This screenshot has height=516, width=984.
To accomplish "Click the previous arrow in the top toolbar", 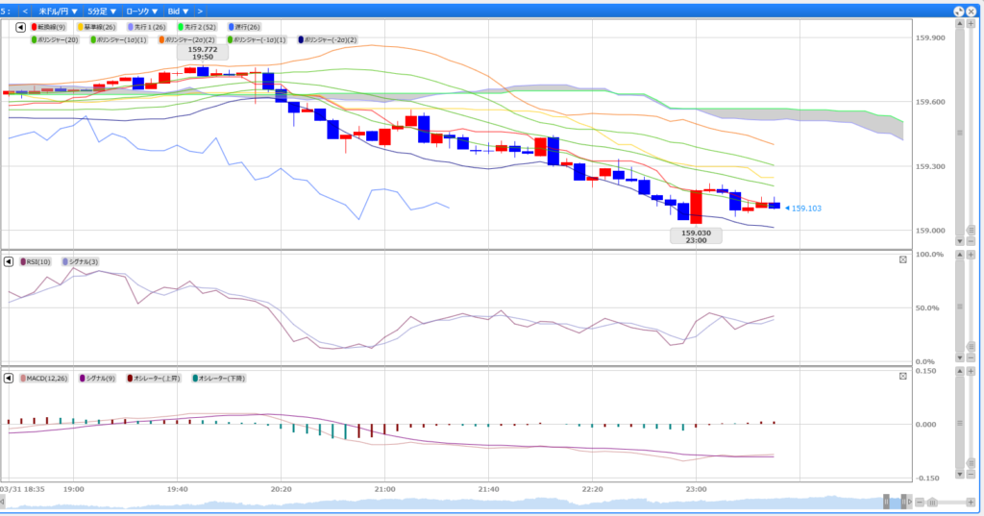I will pos(25,11).
